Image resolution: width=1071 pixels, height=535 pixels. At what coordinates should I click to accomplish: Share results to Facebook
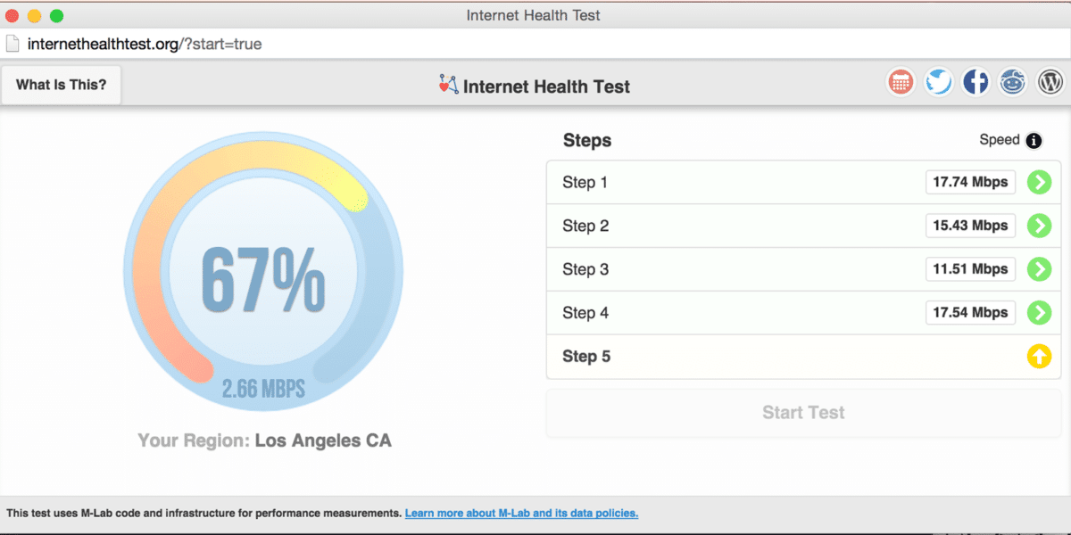976,81
